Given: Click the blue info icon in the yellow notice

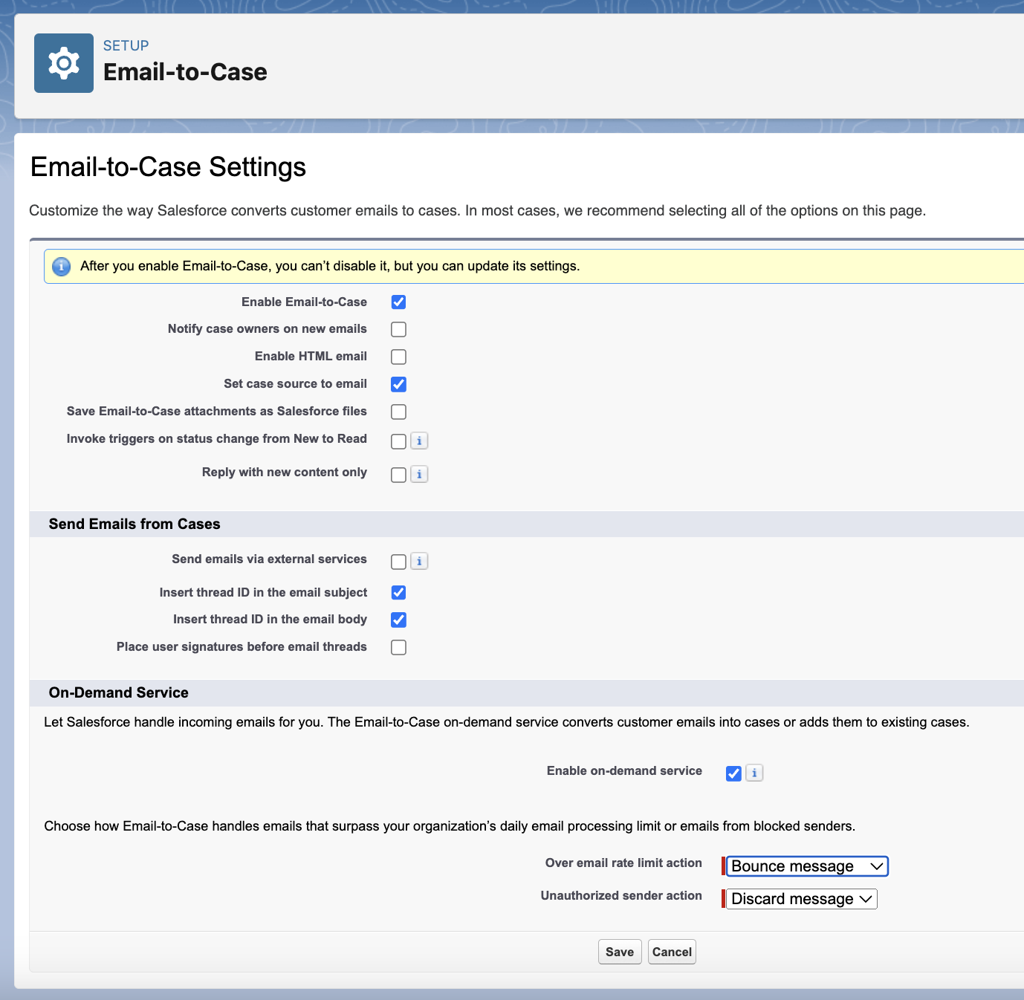Looking at the screenshot, I should click(x=61, y=266).
